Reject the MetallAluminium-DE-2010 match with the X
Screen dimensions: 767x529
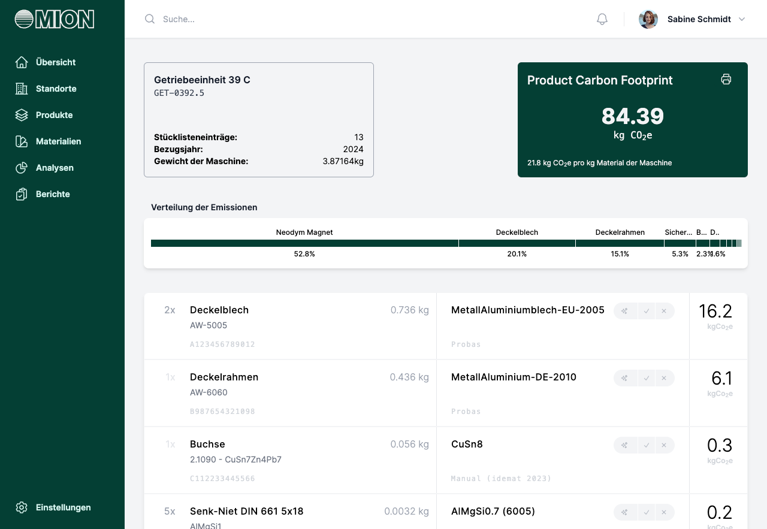pyautogui.click(x=664, y=378)
